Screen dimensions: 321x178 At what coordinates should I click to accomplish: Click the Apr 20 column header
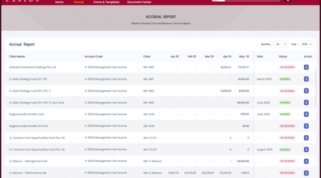pos(227,56)
